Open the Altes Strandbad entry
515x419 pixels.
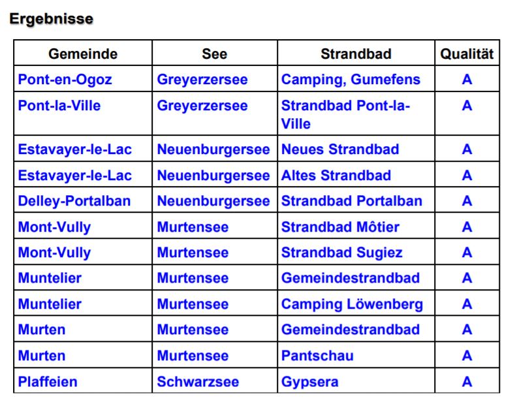point(336,176)
